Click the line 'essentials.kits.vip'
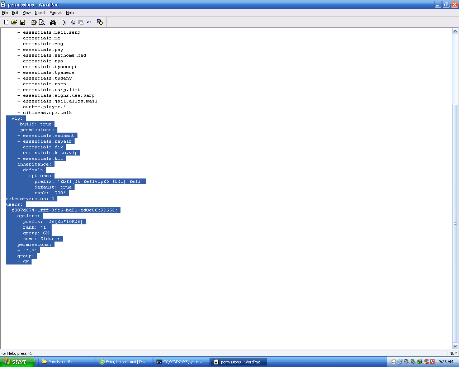 pyautogui.click(x=50, y=153)
